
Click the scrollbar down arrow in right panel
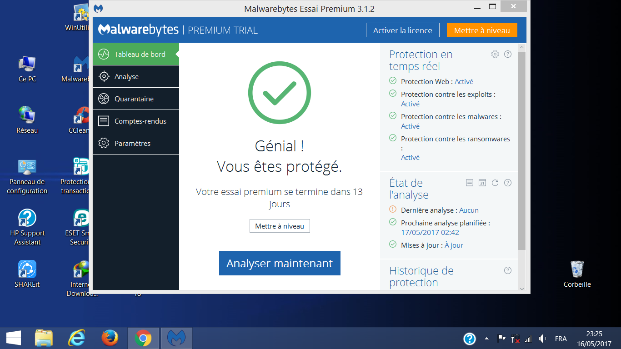[x=521, y=288]
